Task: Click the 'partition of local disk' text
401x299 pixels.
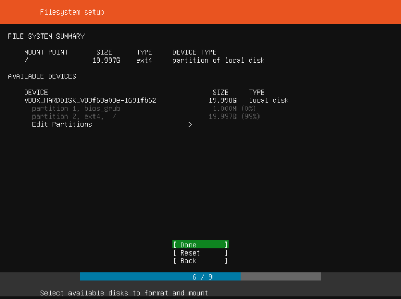Action: [x=218, y=60]
